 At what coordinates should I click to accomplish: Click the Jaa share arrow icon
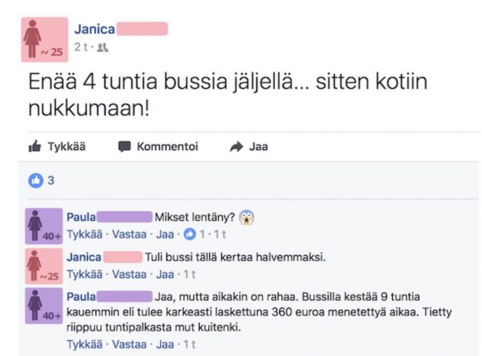point(236,146)
